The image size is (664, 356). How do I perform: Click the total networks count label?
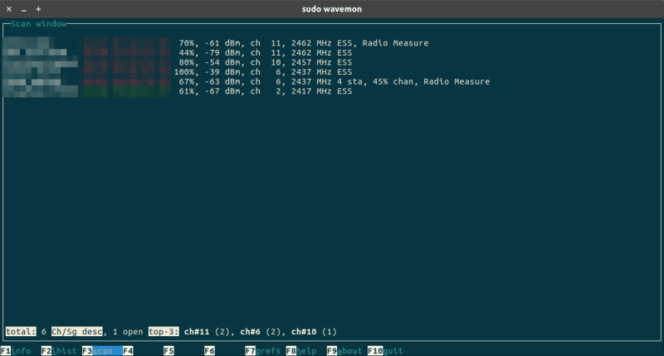point(20,332)
